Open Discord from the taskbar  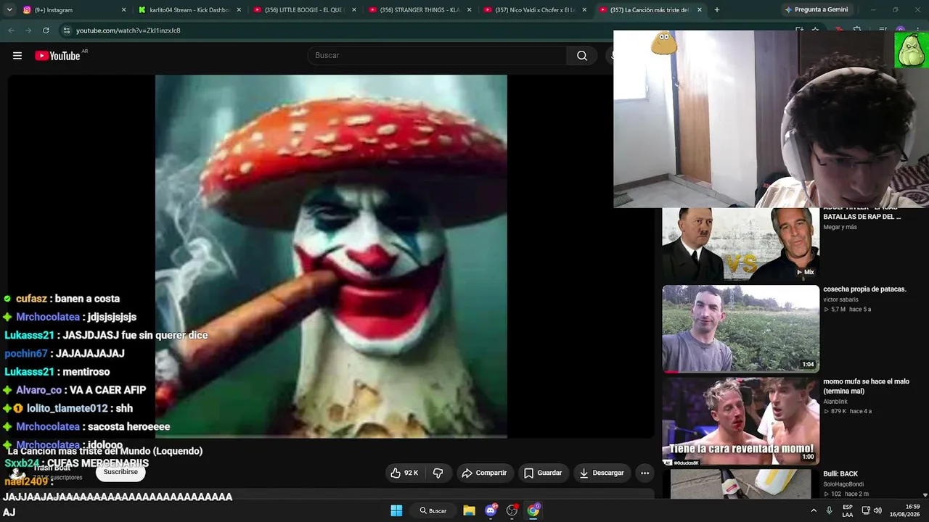(x=491, y=510)
